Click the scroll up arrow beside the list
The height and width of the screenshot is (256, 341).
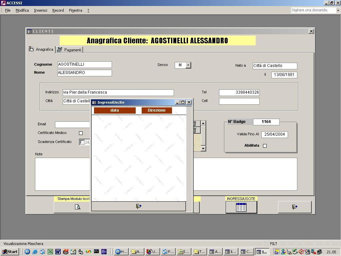pyautogui.click(x=203, y=123)
